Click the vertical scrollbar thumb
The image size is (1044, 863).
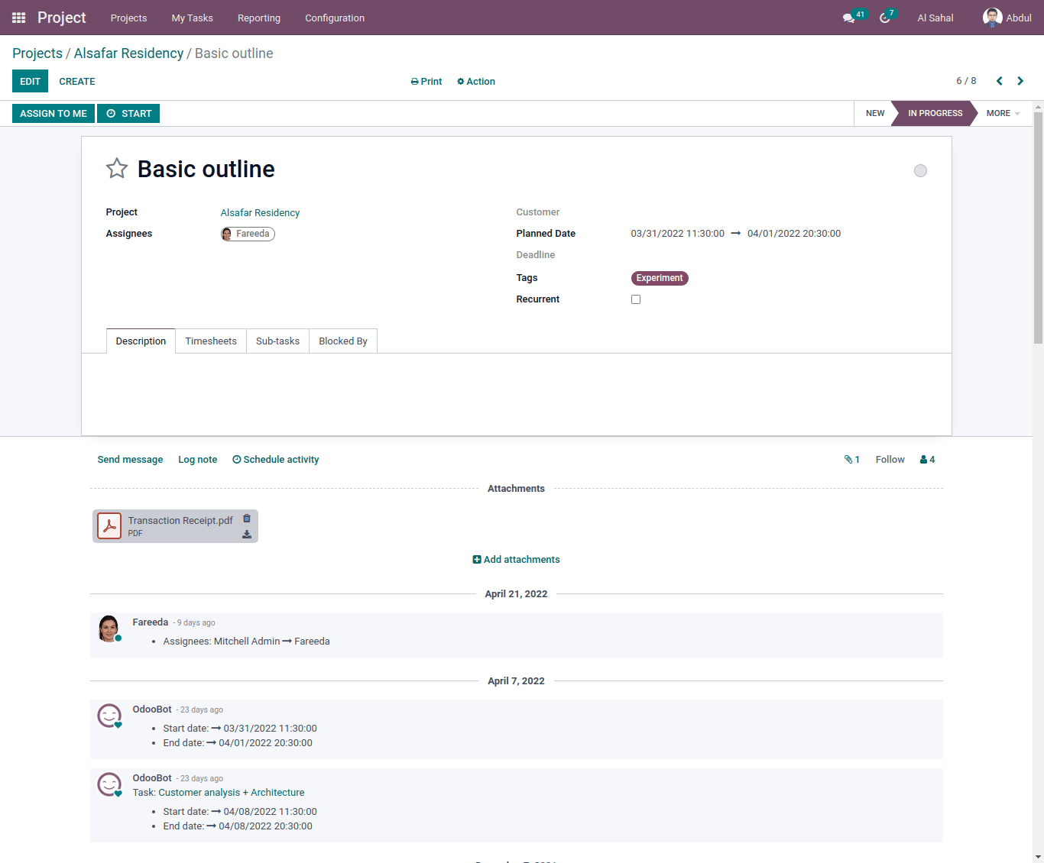tap(1038, 229)
